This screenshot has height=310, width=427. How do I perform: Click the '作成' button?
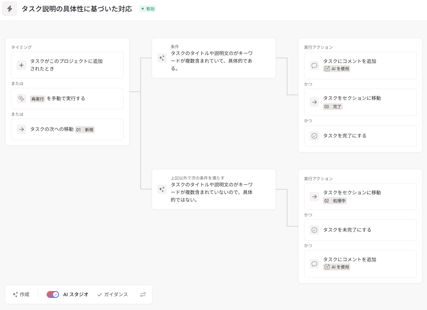point(21,294)
